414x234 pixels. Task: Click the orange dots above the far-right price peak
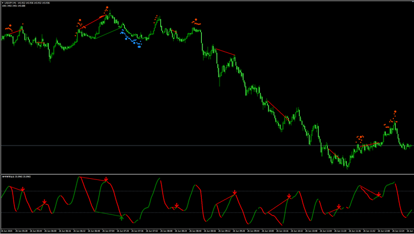[394, 117]
